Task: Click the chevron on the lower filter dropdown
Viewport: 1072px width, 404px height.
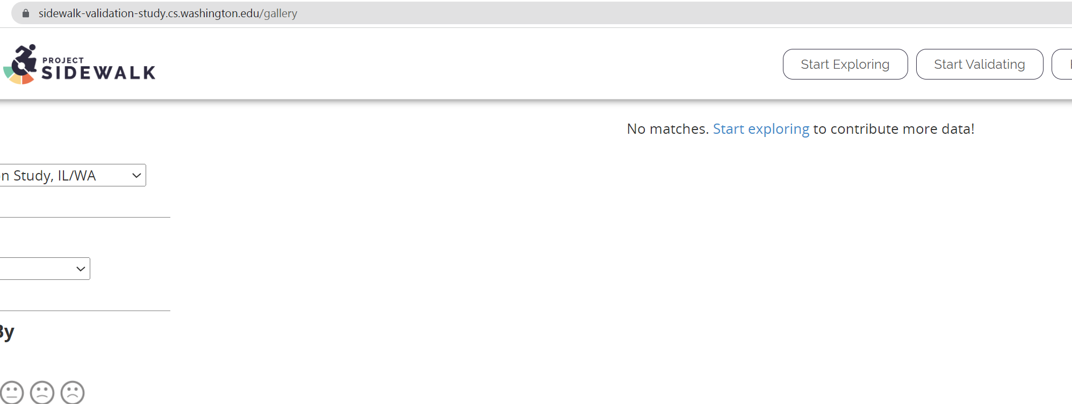Action: 80,269
